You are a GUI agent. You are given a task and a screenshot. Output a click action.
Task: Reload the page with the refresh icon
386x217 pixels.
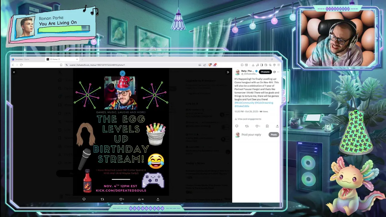click(x=21, y=65)
